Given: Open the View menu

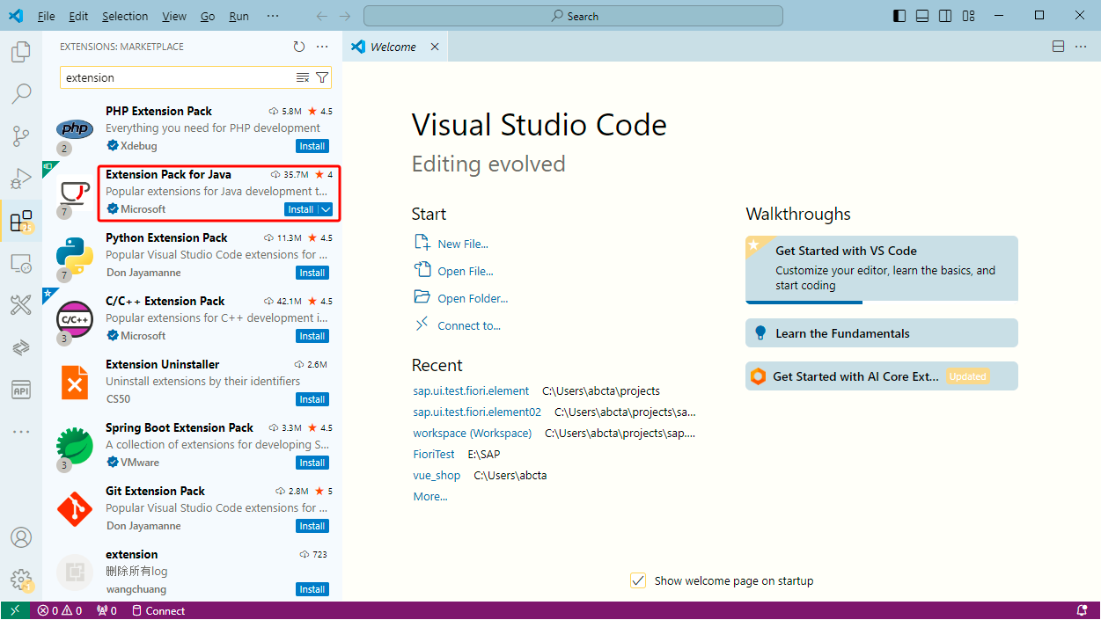Looking at the screenshot, I should [x=174, y=16].
